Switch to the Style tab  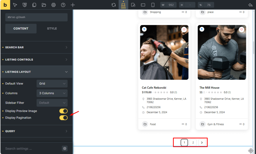pyautogui.click(x=52, y=28)
